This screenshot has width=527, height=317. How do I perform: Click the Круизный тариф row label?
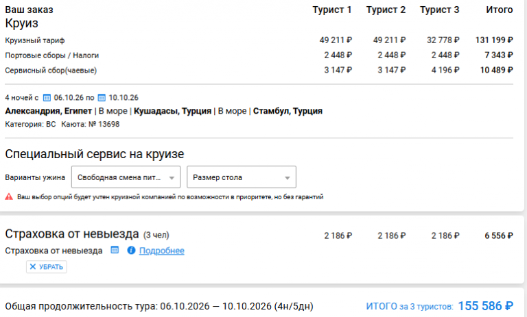click(35, 40)
